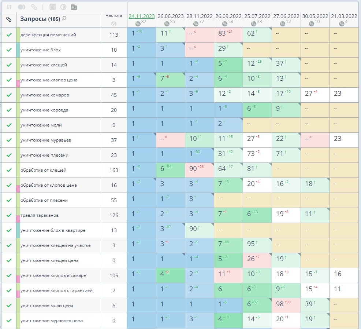The height and width of the screenshot is (329, 361).
Task: Toggle checkmark for уничтожение комаров
Action: click(x=9, y=95)
